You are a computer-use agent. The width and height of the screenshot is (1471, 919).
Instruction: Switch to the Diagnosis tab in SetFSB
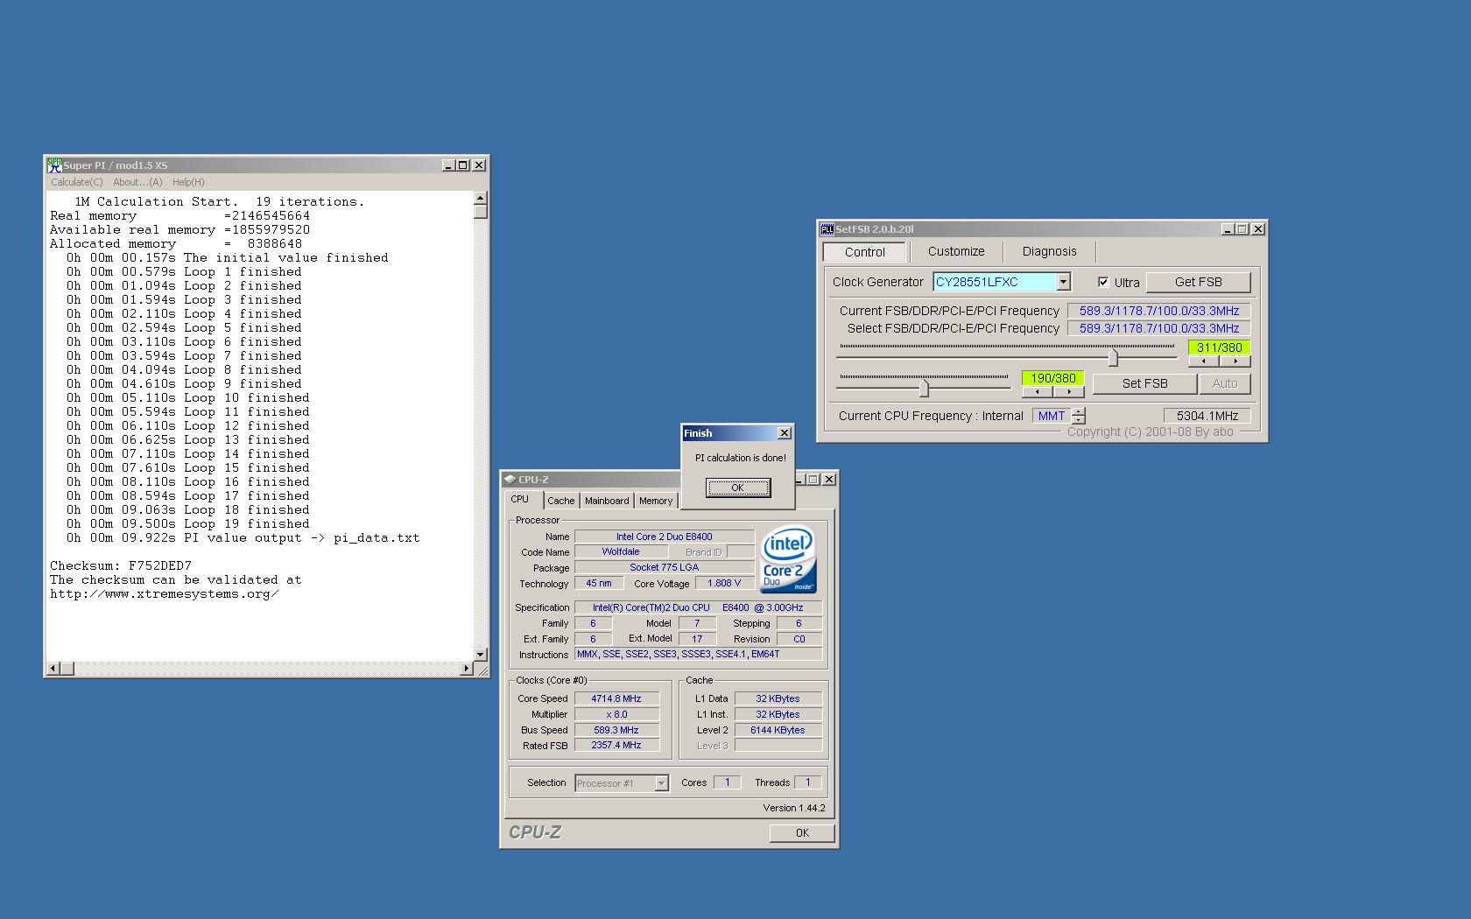click(x=1049, y=251)
